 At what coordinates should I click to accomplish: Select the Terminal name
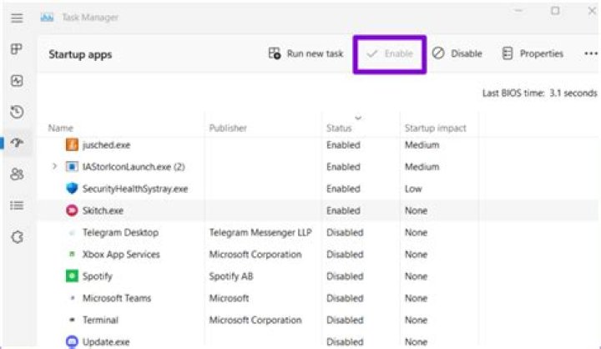[100, 320]
